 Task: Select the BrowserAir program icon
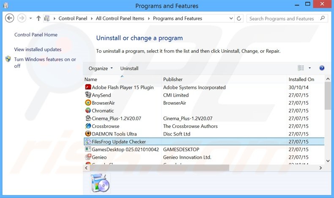[88, 103]
